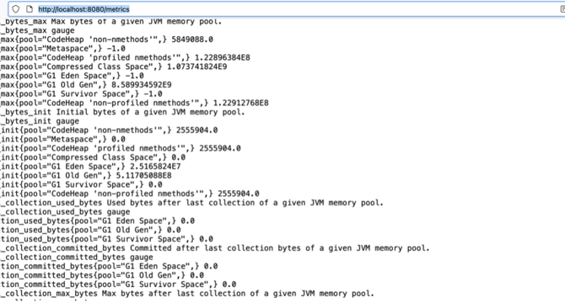Click 'Committed after last collection bytes' description line
Viewport: 565px width, 303px height.
[215, 248]
